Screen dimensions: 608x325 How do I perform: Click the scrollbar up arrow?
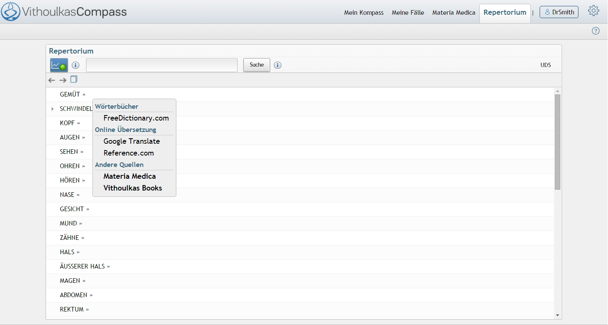click(x=557, y=91)
